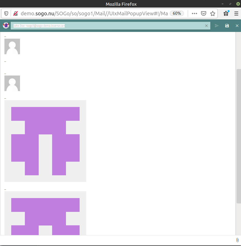Click the SOGo avatar icon in the header
Screen dimensions: 241x246
pos(6,25)
